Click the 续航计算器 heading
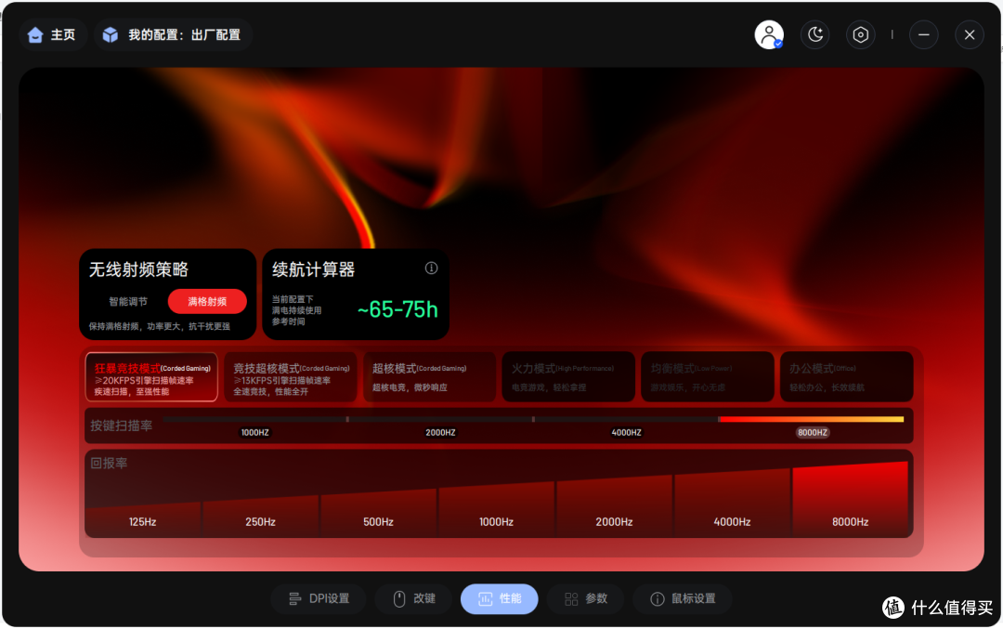 click(x=314, y=269)
